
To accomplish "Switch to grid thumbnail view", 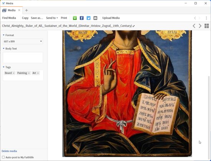I will [206, 26].
